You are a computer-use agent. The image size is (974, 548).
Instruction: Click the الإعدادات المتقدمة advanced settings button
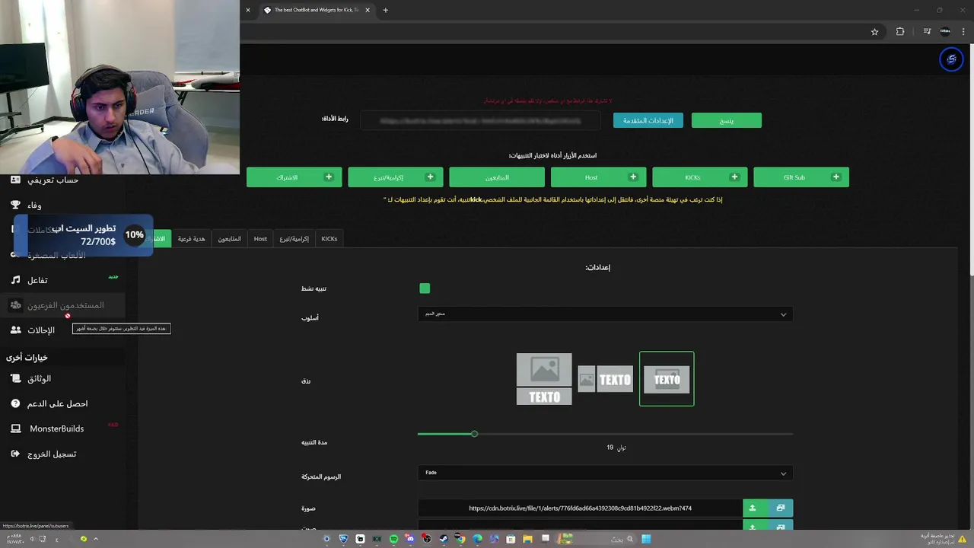[x=648, y=120]
